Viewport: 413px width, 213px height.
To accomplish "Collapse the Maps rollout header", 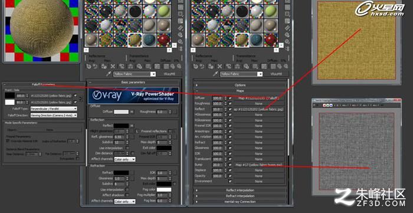I will pyautogui.click(x=240, y=91).
